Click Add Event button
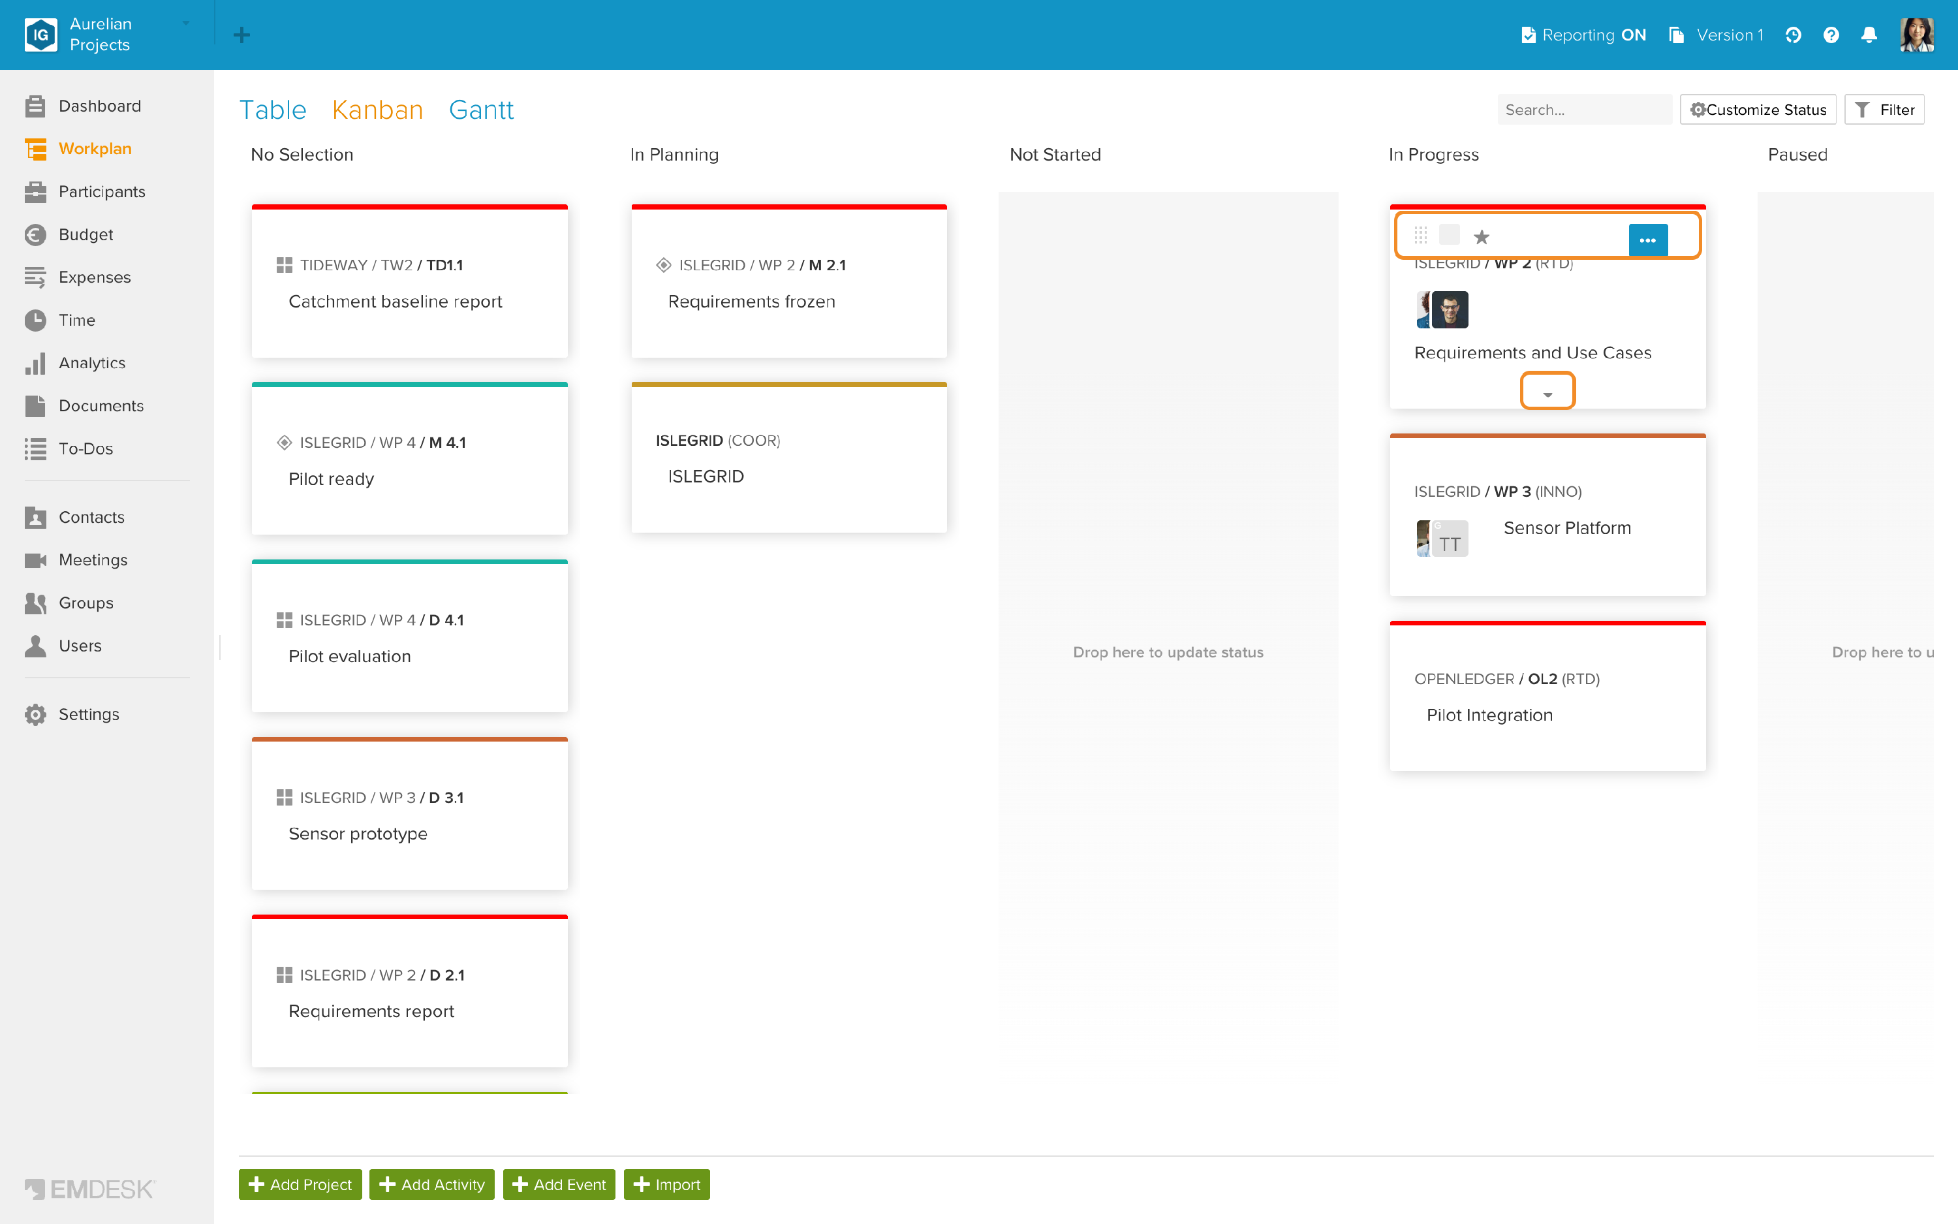Viewport: 1958px width, 1224px height. click(x=559, y=1185)
